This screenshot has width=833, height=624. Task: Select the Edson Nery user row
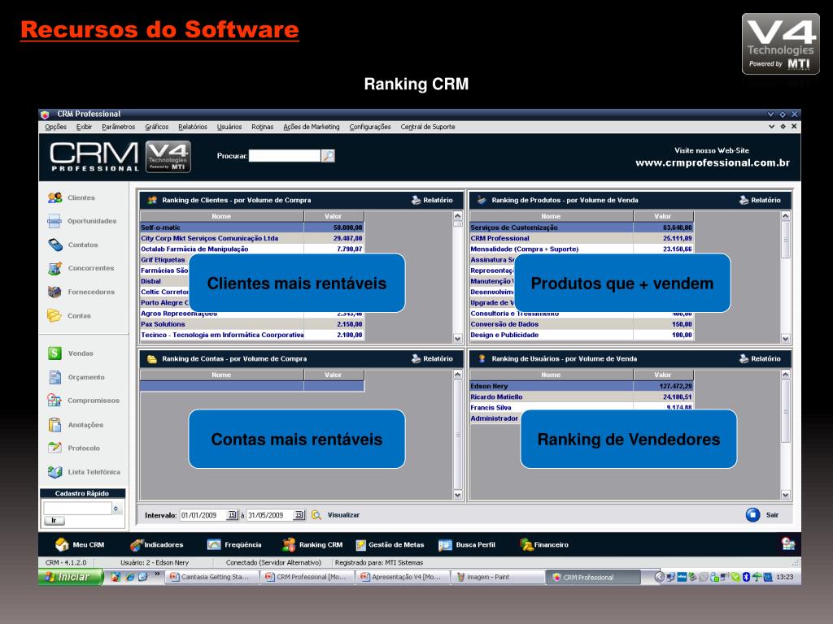581,386
